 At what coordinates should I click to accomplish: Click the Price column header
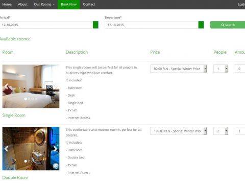[x=155, y=52]
